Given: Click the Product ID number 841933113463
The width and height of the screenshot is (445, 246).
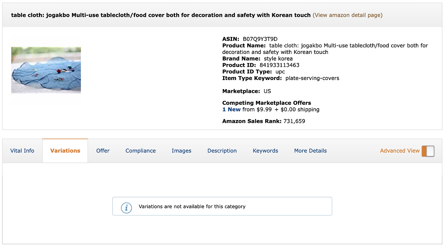Looking at the screenshot, I should click(280, 65).
